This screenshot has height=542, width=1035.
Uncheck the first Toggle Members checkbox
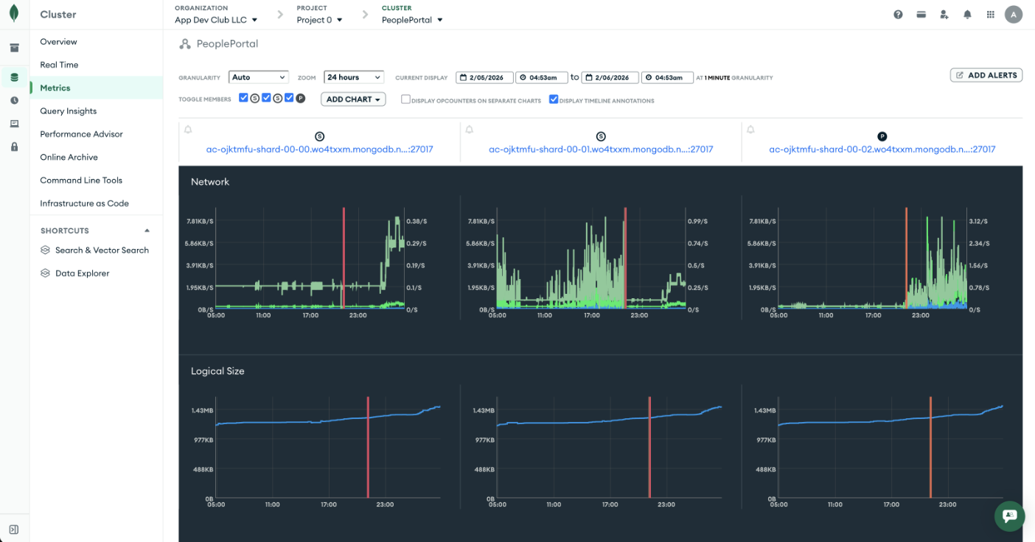[243, 97]
